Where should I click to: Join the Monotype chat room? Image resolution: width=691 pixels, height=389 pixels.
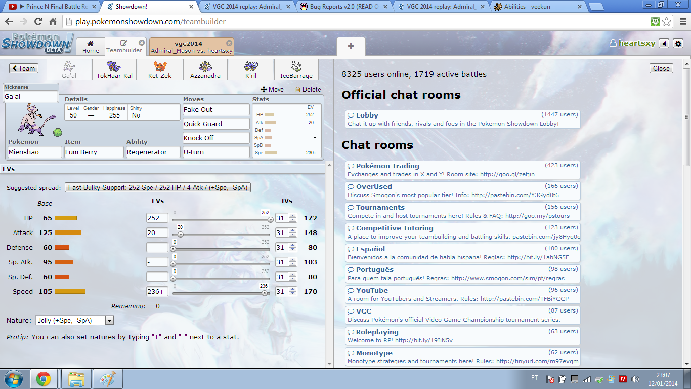(462, 357)
